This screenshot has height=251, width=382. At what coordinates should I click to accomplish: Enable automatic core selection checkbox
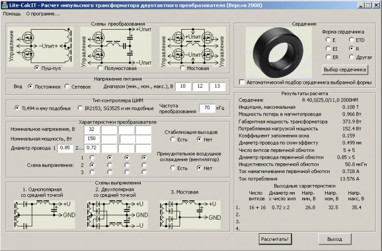click(x=242, y=82)
